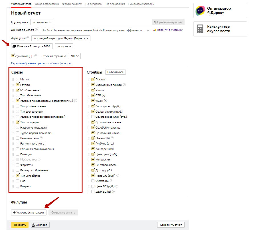This screenshot has height=232, width=275.
Task: Open the Оптимизатор Я.Директ logo icon
Action: pos(200,11)
